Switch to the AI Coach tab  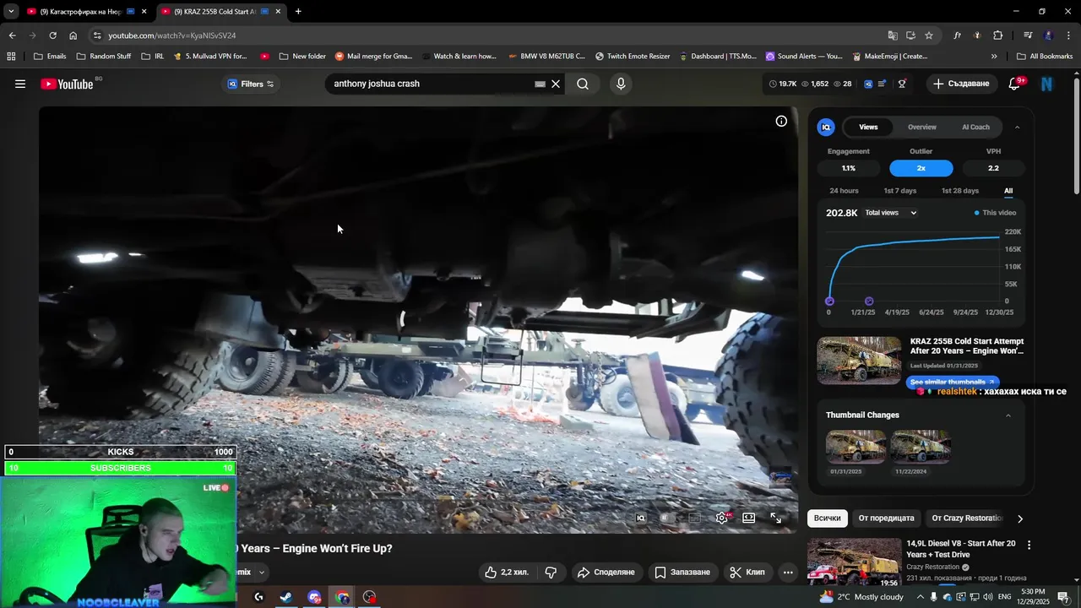coord(975,127)
